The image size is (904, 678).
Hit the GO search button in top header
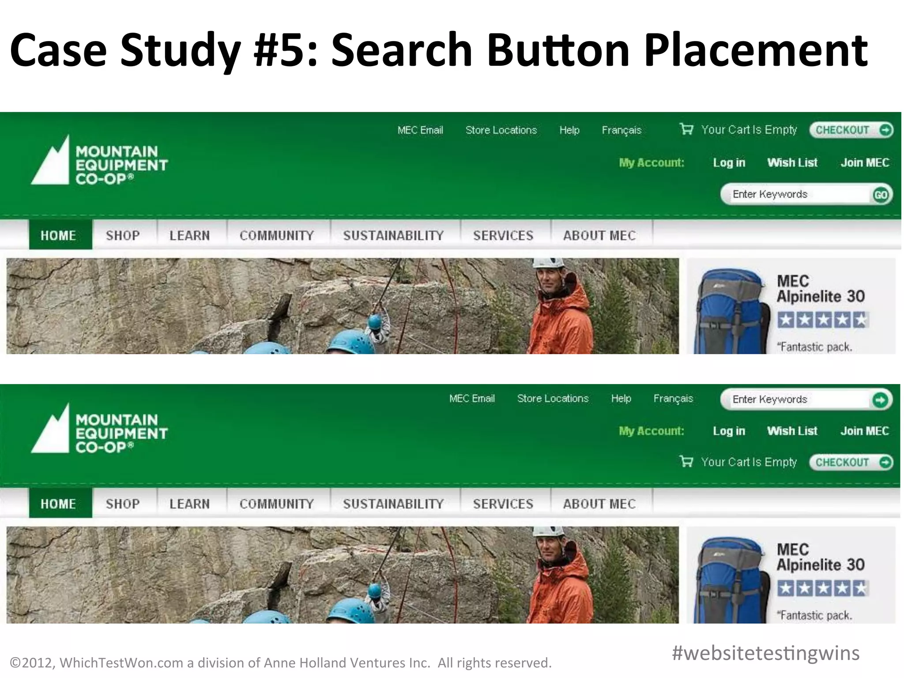(x=881, y=195)
